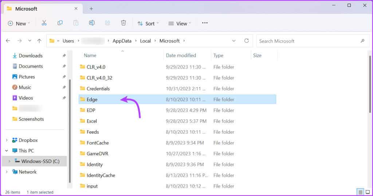The height and width of the screenshot is (196, 373).
Task: Click the Music icon in sidebar
Action: 15,87
